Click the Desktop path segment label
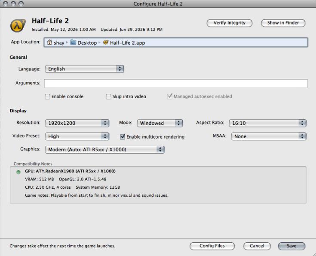Image resolution: width=316 pixels, height=256 pixels. tap(87, 43)
